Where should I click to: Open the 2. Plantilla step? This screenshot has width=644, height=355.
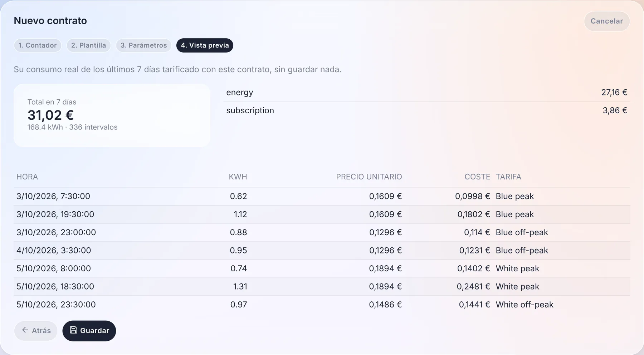[88, 45]
